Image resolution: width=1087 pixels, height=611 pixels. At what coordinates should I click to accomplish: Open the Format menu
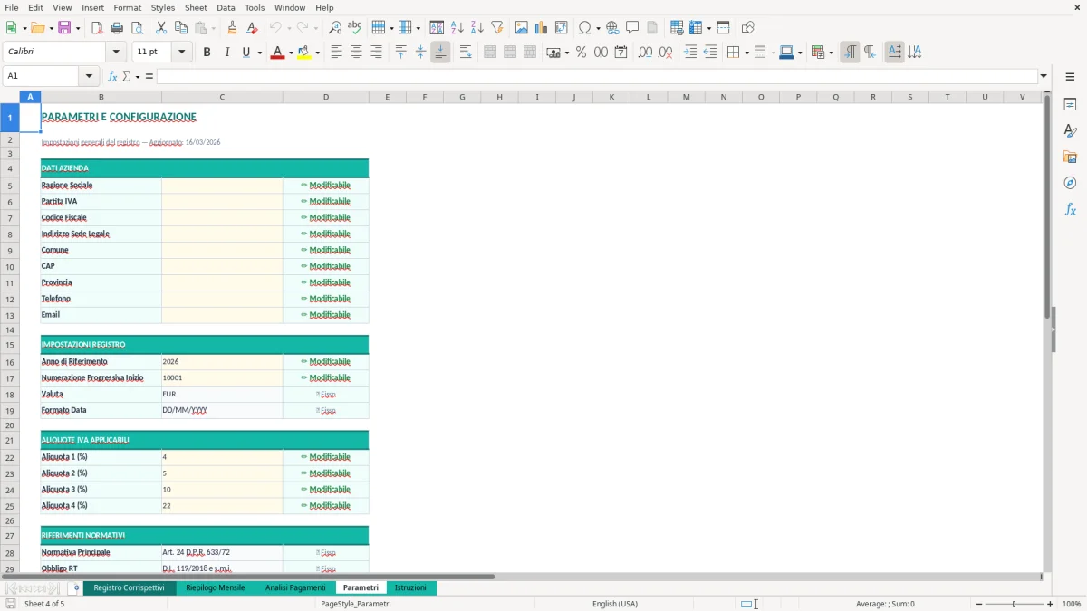[x=127, y=7]
